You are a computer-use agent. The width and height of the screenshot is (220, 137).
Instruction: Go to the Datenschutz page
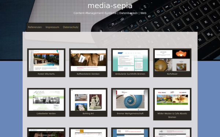tap(70, 27)
